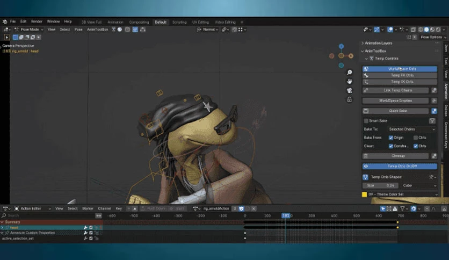Click the yellow theme color swatch
The width and height of the screenshot is (449, 260).
(364, 194)
